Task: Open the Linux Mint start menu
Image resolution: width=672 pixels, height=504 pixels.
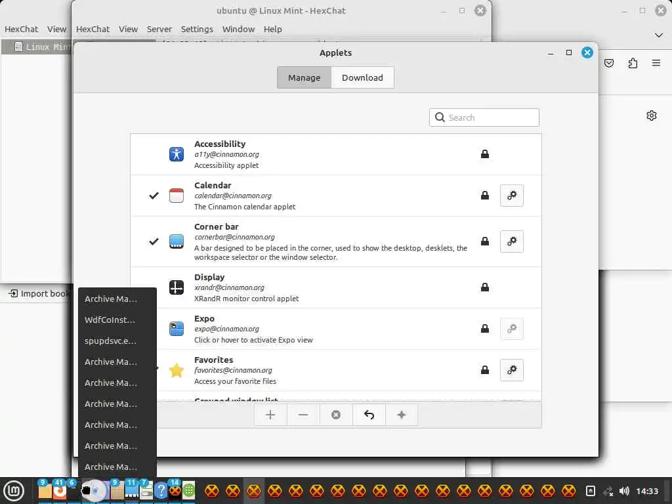Action: 14,491
